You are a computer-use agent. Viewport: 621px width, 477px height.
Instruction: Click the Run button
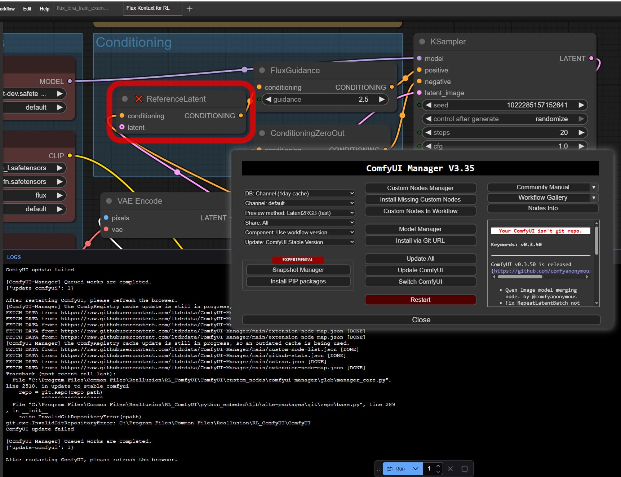(396, 469)
